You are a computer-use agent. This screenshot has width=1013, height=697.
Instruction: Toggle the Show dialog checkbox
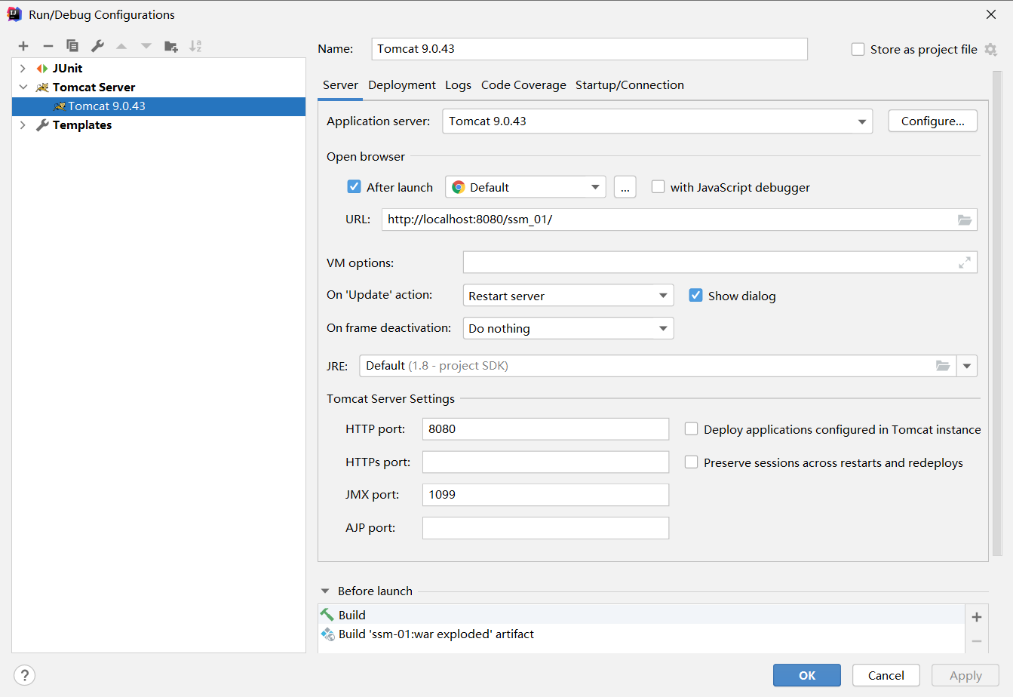click(695, 295)
